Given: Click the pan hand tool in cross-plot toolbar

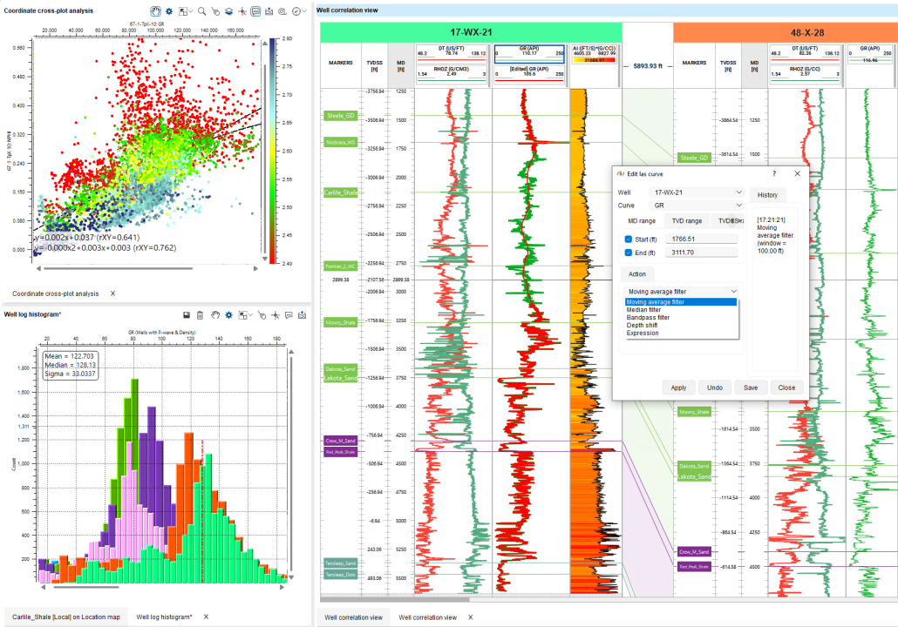Looking at the screenshot, I should tap(157, 11).
